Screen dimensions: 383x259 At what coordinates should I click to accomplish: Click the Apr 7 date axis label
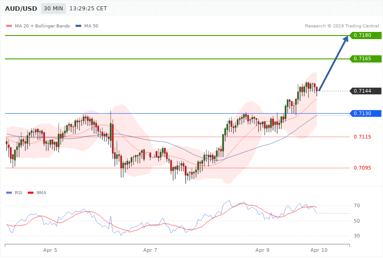click(x=150, y=250)
